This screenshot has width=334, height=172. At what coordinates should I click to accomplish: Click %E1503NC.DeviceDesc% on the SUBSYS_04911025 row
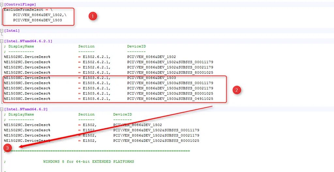click(x=27, y=99)
